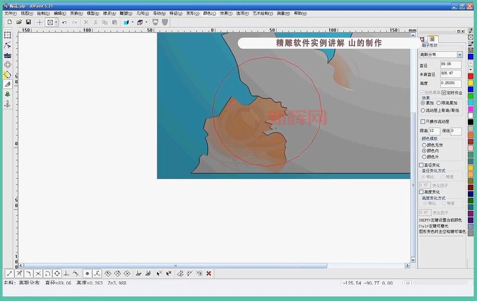Click the New file icon
The height and width of the screenshot is (301, 477).
coord(10,22)
